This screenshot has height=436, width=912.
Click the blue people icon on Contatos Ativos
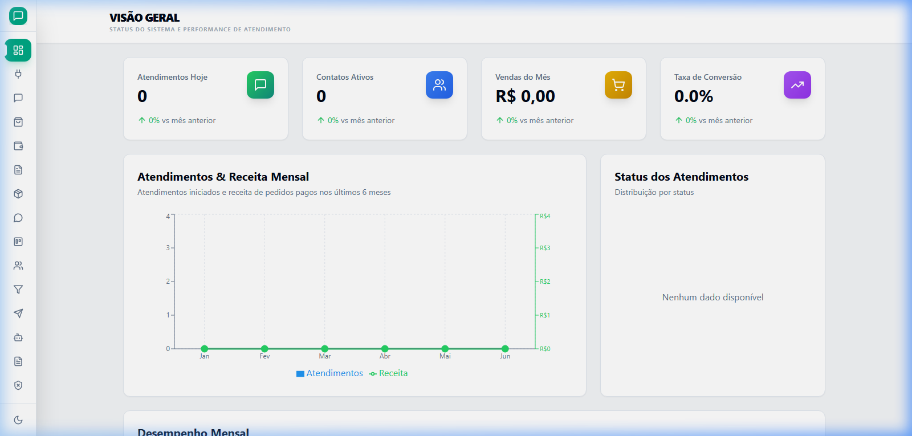coord(439,85)
